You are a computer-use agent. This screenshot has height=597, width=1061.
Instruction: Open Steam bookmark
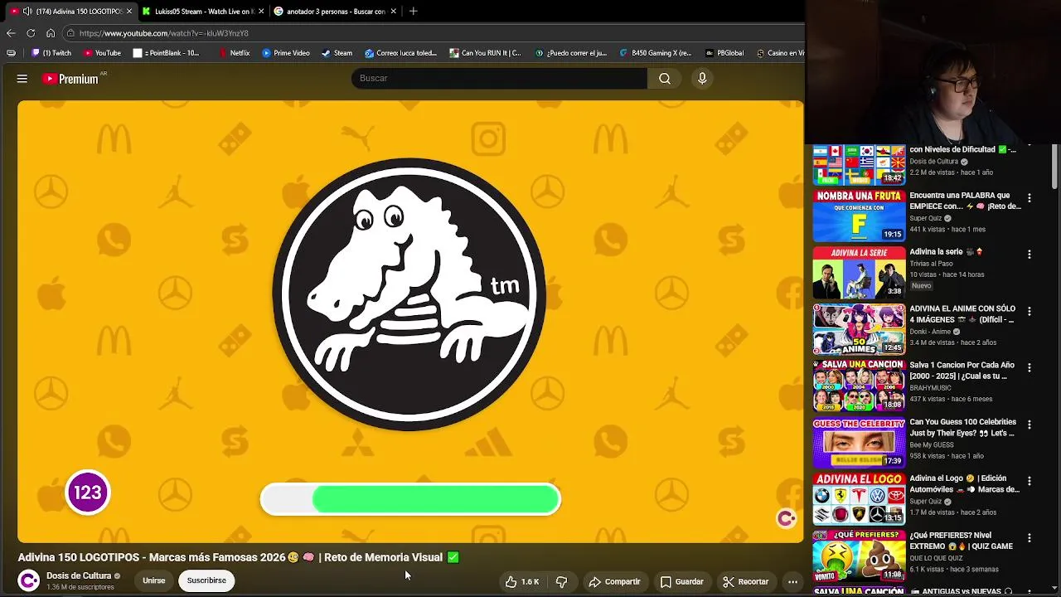click(337, 53)
